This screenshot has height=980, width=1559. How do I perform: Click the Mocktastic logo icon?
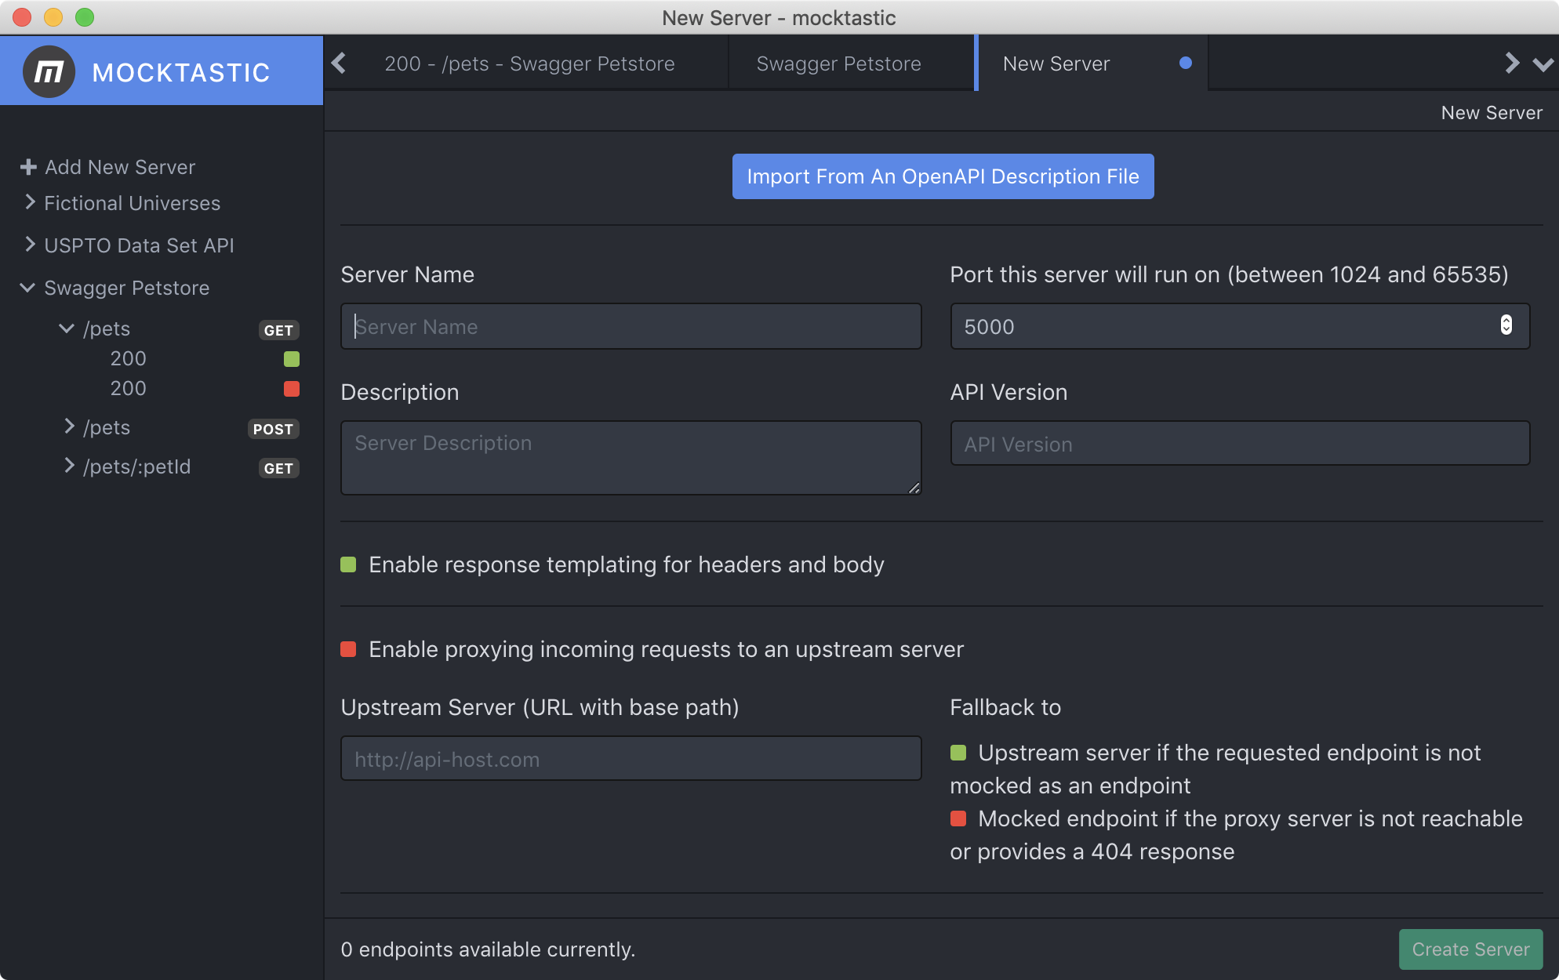[49, 71]
